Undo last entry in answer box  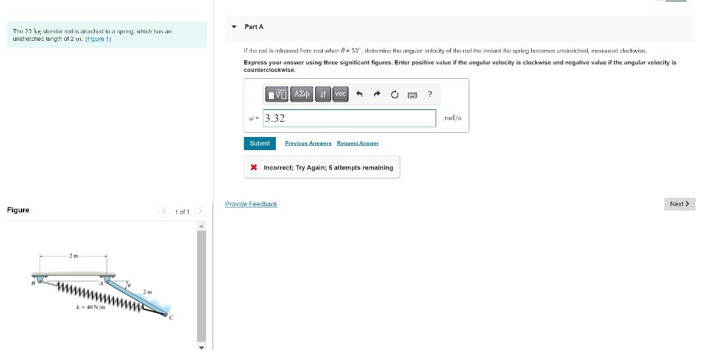pos(360,94)
